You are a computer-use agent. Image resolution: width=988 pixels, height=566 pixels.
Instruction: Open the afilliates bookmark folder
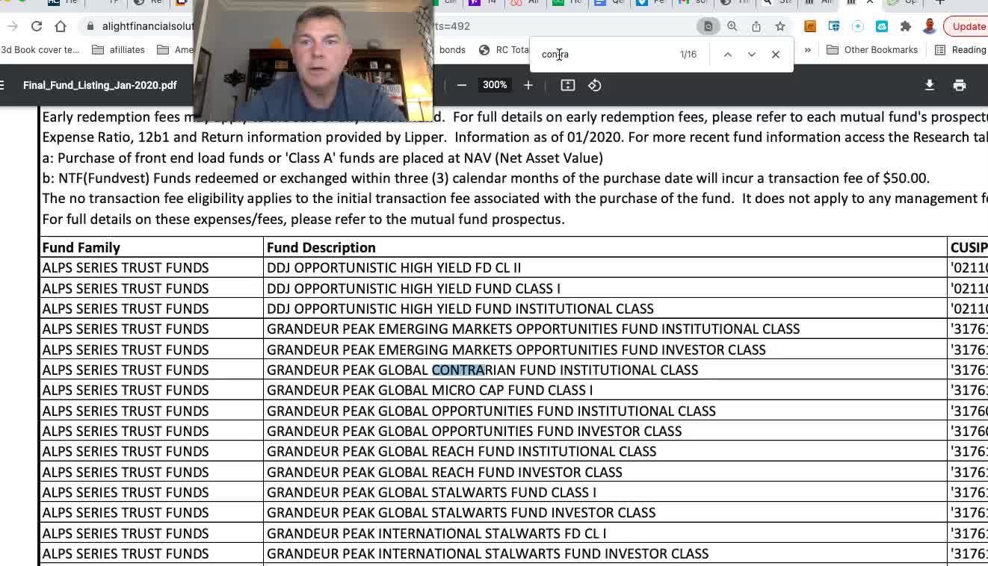tap(118, 50)
